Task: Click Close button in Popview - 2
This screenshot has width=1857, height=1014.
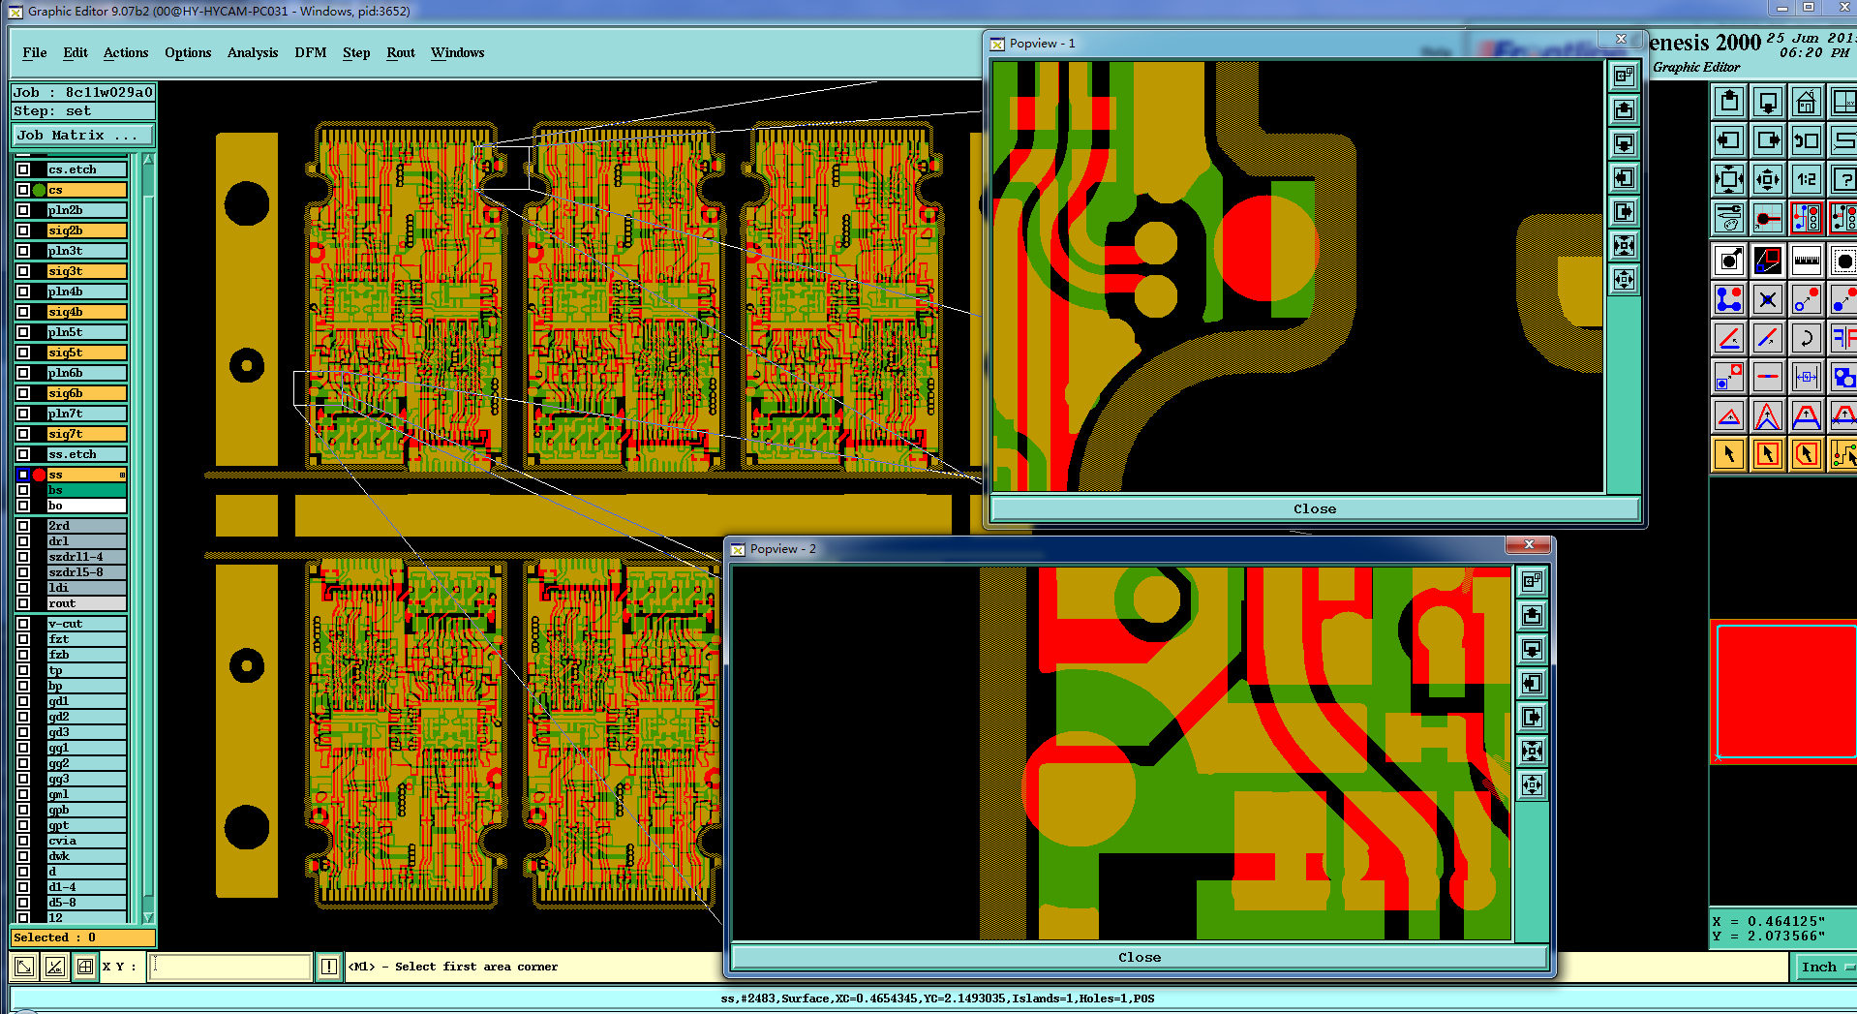Action: [1140, 957]
